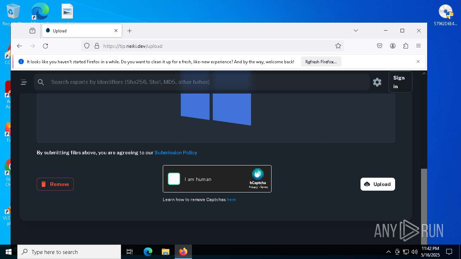List all tabs dropdown arrow

point(355,31)
